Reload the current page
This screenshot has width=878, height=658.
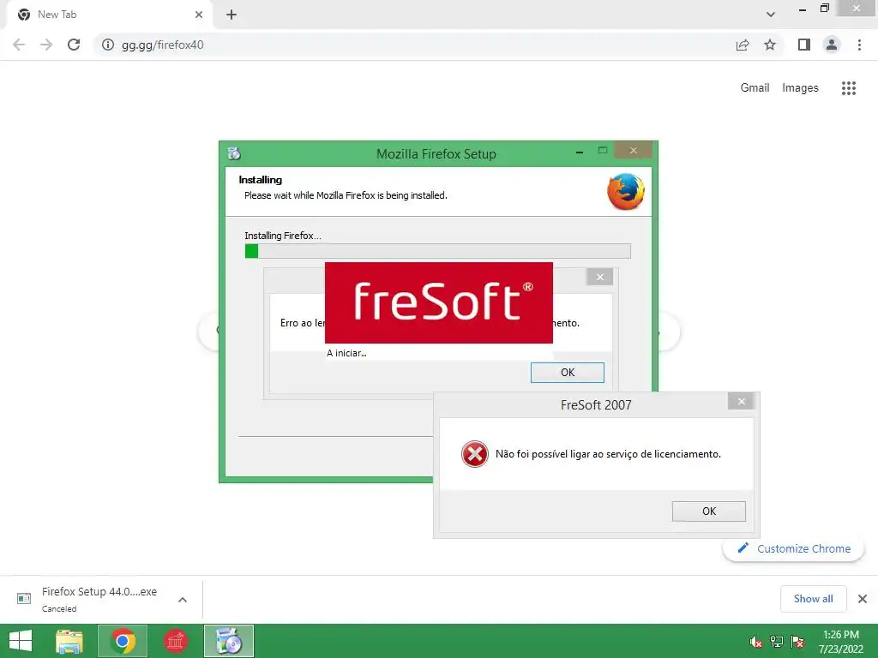74,45
